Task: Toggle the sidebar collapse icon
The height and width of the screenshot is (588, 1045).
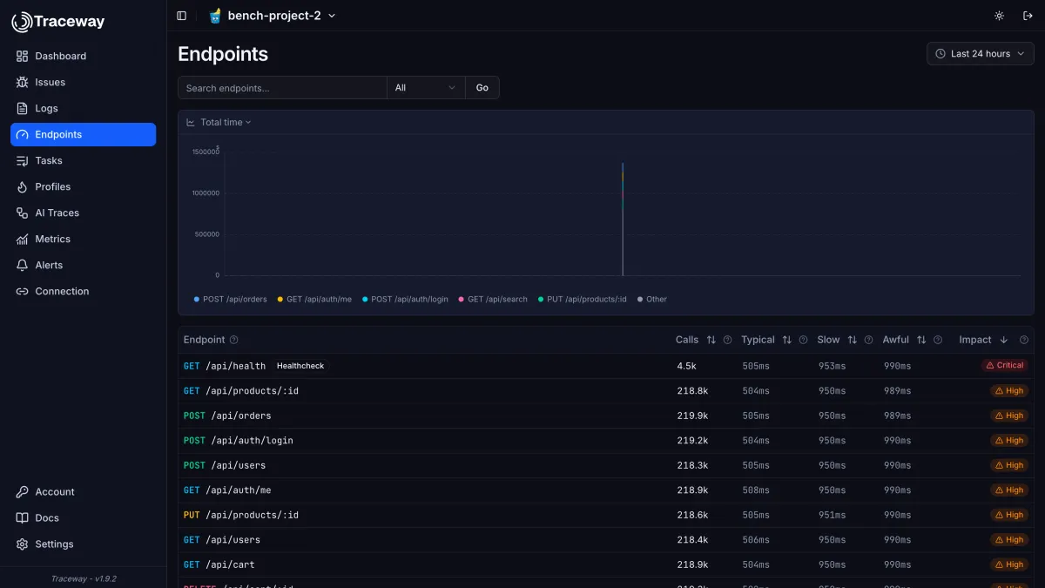Action: tap(181, 16)
